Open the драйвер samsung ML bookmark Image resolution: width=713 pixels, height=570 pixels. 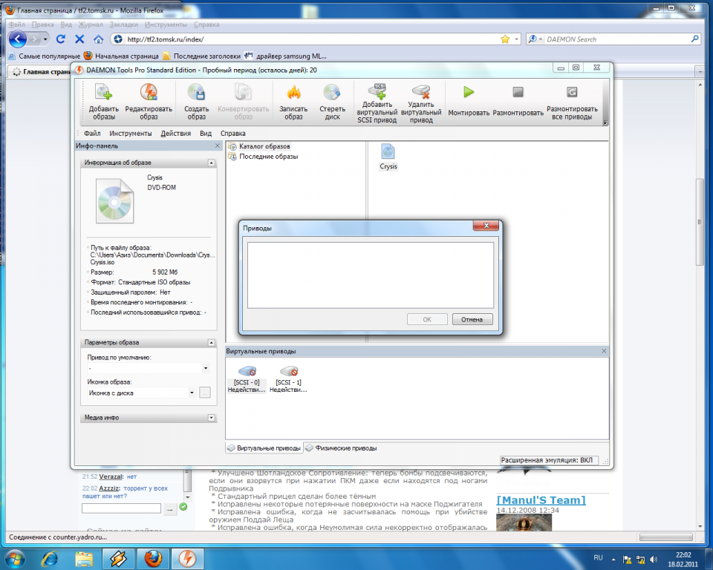(285, 56)
